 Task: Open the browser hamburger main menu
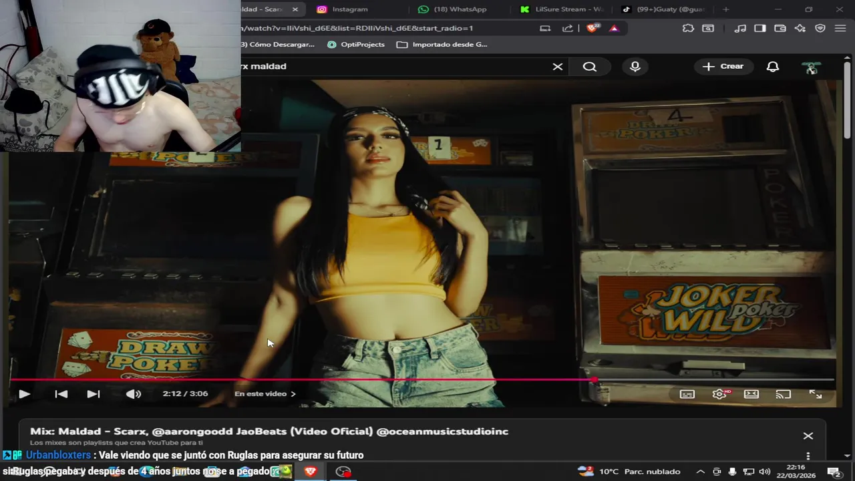pyautogui.click(x=841, y=28)
